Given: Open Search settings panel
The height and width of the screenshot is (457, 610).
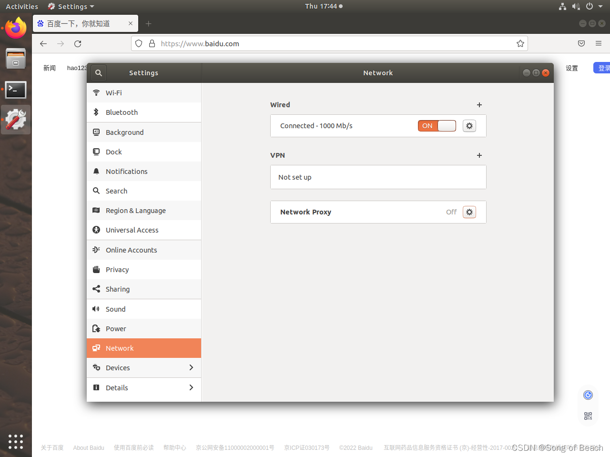Looking at the screenshot, I should click(144, 191).
